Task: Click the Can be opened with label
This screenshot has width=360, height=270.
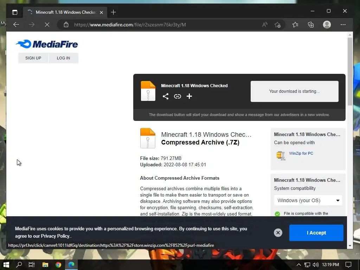Action: pyautogui.click(x=294, y=143)
